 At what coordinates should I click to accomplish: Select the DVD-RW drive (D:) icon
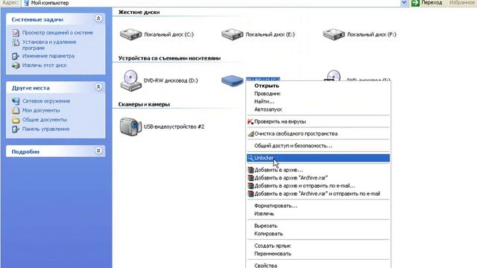[x=131, y=80]
